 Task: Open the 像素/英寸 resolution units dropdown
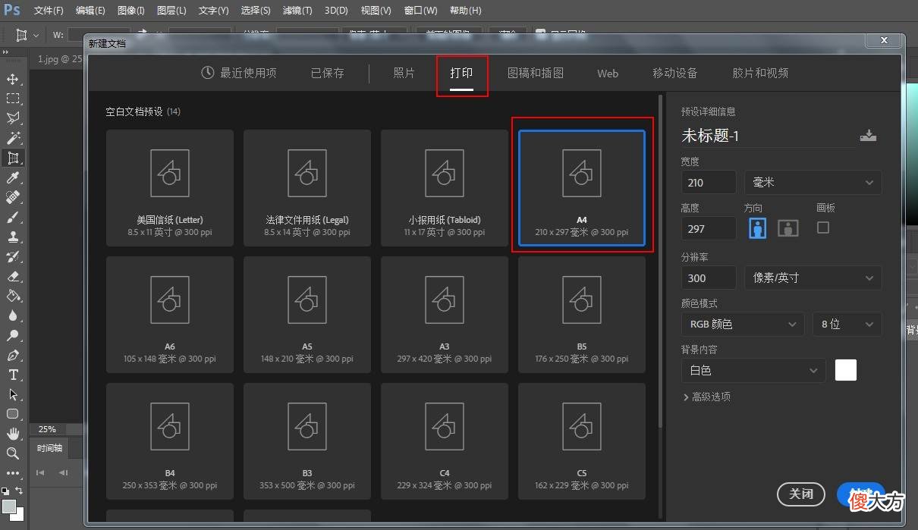click(x=813, y=278)
